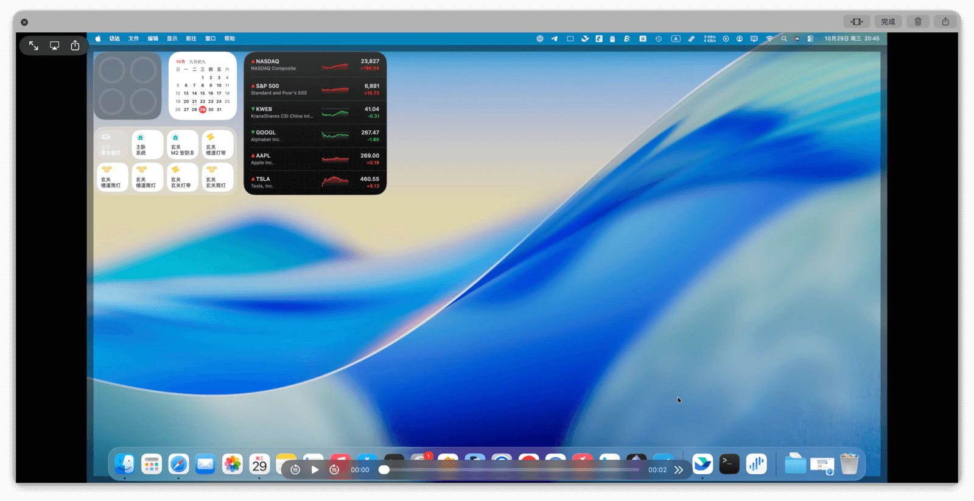Enter full screen with the expand arrows

tap(33, 46)
